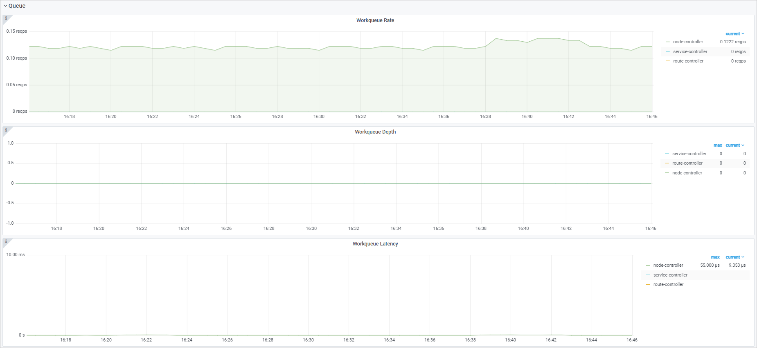The width and height of the screenshot is (757, 348).
Task: Toggle node-controller series in Workqueue Rate legend
Action: pos(688,42)
